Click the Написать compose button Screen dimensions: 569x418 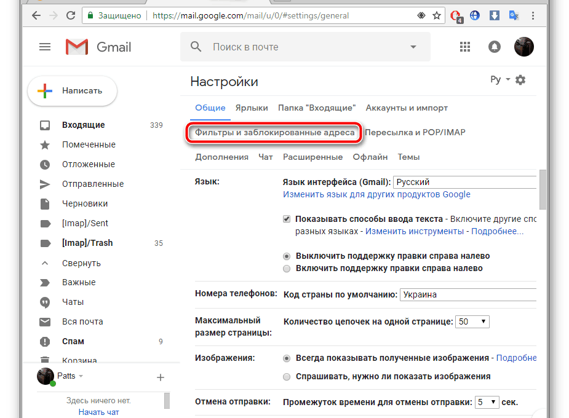[x=73, y=91]
